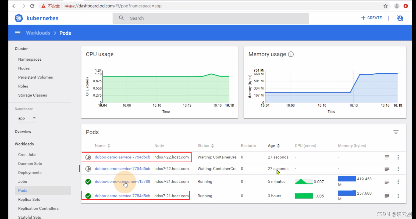Click the not-secure warning triangle icon
This screenshot has width=416, height=219.
pyautogui.click(x=44, y=6)
